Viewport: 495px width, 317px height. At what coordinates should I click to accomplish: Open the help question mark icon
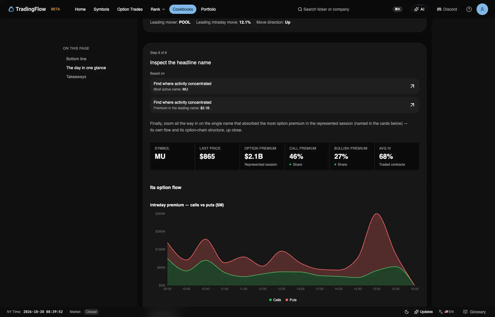[469, 9]
